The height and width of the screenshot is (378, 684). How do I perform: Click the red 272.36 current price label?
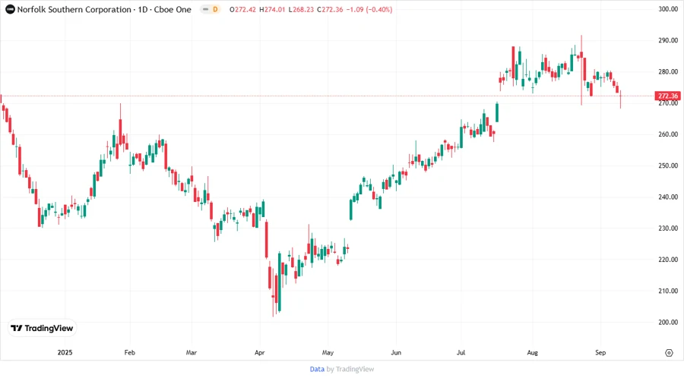point(667,96)
